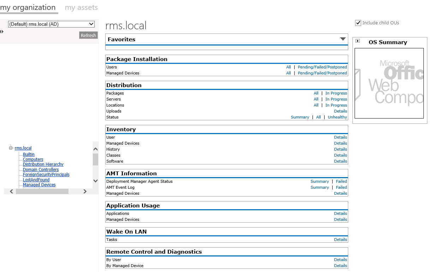The image size is (433, 272).
Task: Open Details for Inventory Managed Devices
Action: 340,143
